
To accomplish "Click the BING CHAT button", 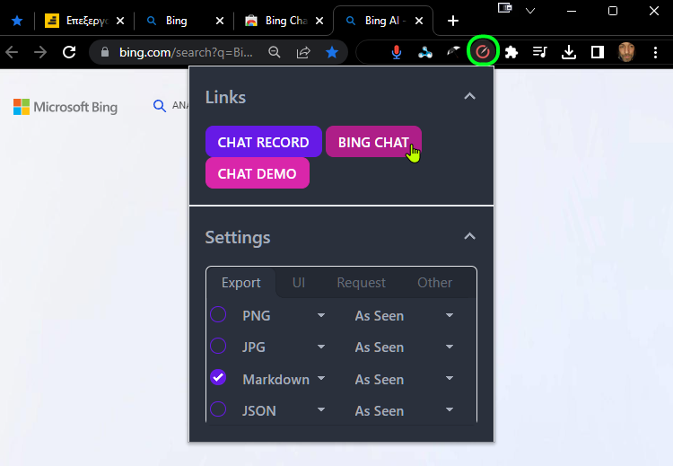I will tap(373, 142).
